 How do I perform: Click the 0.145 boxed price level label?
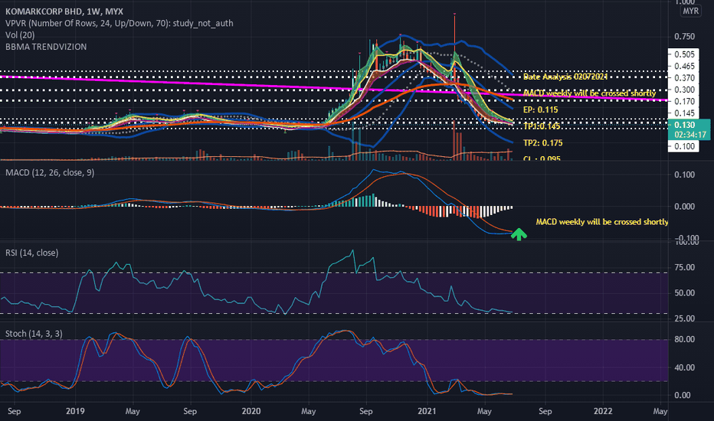pos(683,113)
